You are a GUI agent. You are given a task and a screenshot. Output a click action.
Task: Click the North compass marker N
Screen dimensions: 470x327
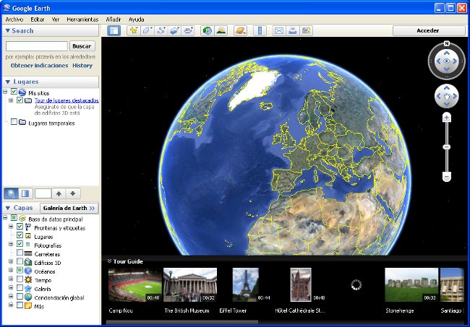pos(447,44)
